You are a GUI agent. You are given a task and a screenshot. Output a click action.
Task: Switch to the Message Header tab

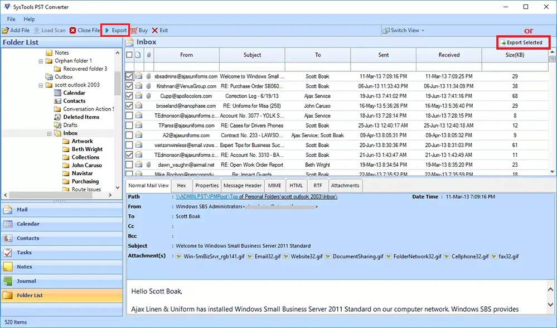tap(243, 186)
